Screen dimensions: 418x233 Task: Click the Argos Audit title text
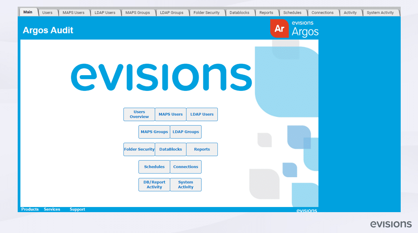pyautogui.click(x=48, y=30)
